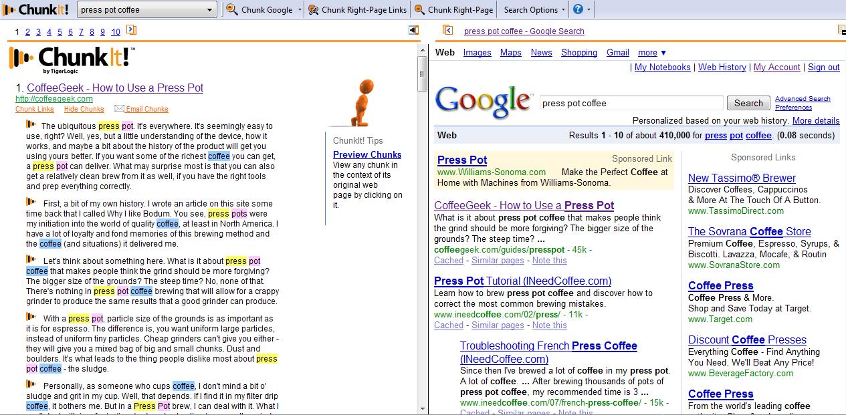Click the Email Chunks envelope link
The height and width of the screenshot is (415, 846).
click(142, 109)
